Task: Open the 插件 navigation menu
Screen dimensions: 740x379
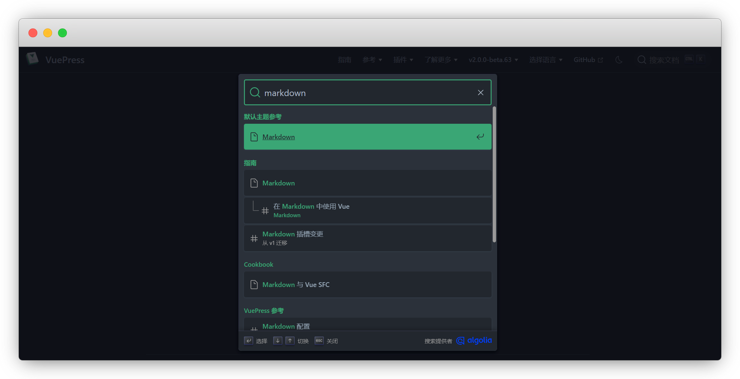Action: (403, 59)
